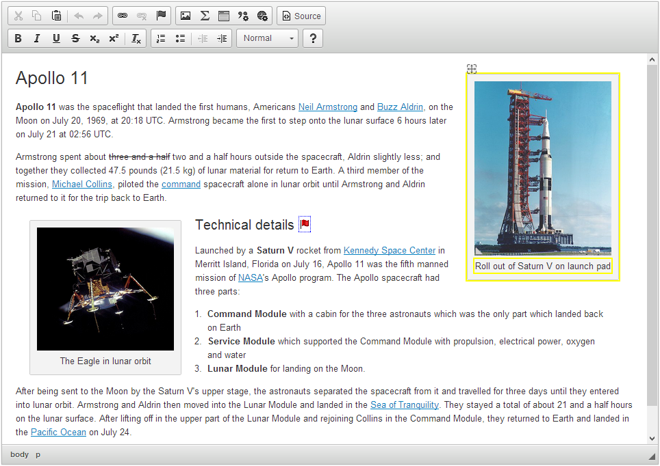Screen dimensions: 660x466
Task: Click the editor resize grip in the corner
Action: tap(652, 456)
